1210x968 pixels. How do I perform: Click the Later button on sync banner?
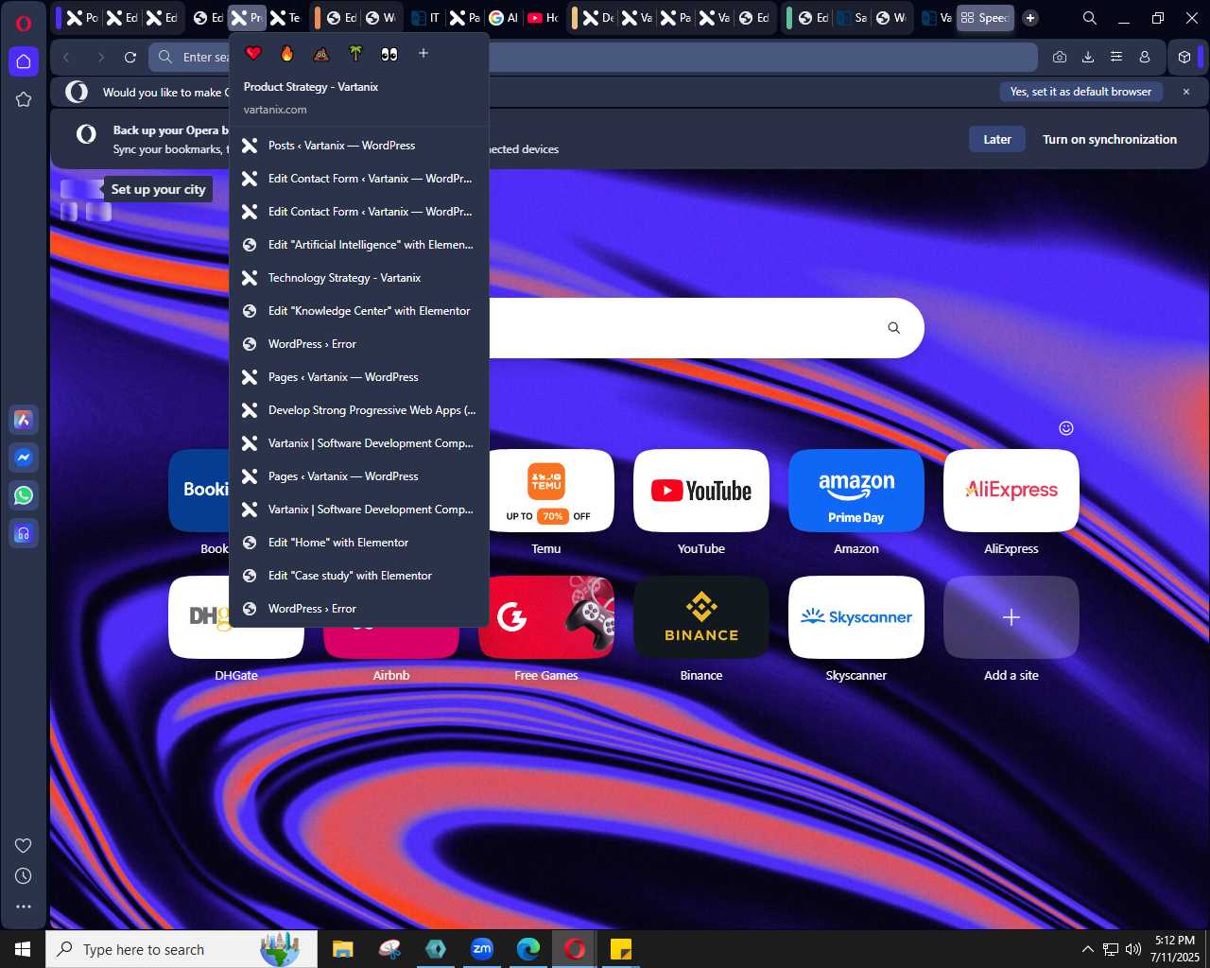click(x=997, y=139)
